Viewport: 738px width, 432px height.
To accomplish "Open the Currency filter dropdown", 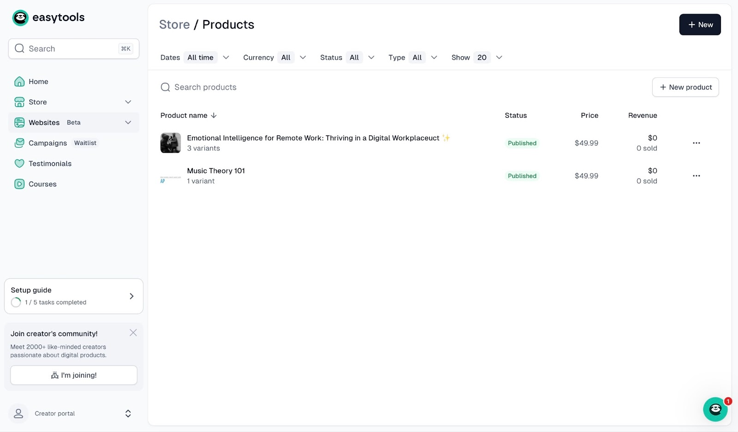I will [292, 58].
